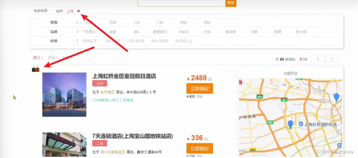This screenshot has width=358, height=158.
Task: Select the 1500元以上 price range
Action: (x=183, y=41)
